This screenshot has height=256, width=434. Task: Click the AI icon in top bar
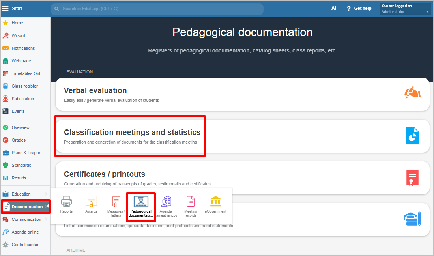pos(334,8)
